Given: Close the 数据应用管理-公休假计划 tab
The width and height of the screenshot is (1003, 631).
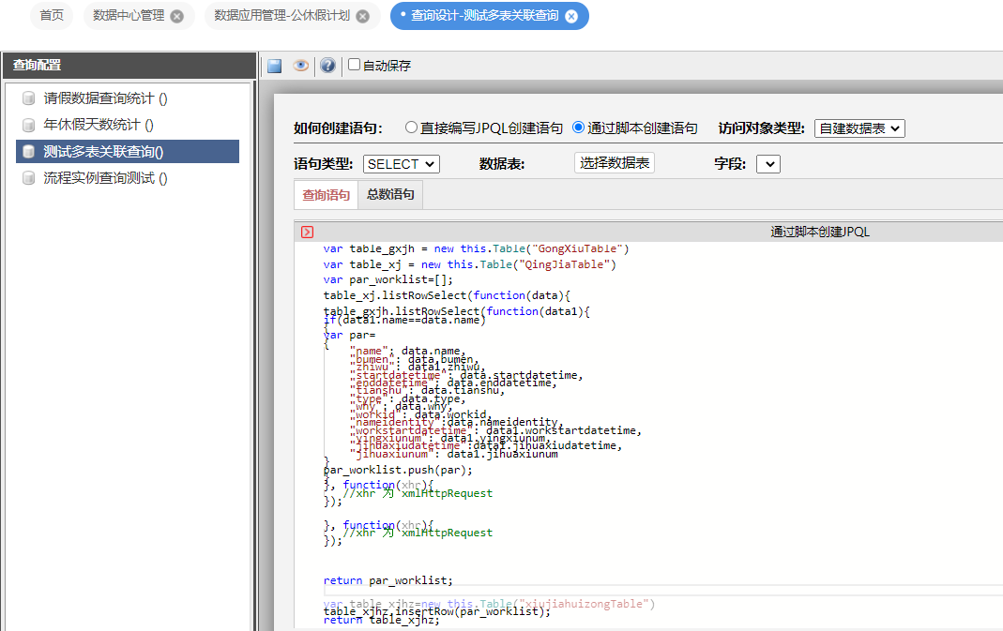Looking at the screenshot, I should click(x=362, y=16).
